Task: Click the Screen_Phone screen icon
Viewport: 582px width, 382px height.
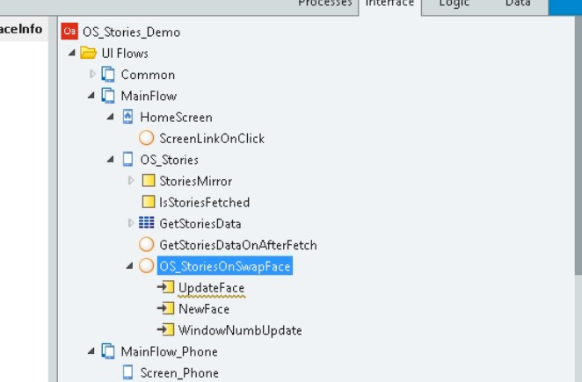Action: [127, 372]
